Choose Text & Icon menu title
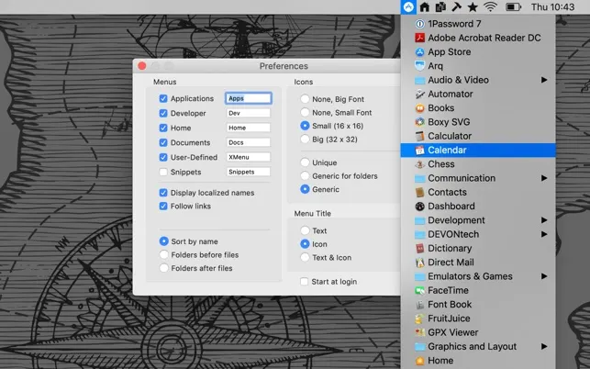 point(305,258)
